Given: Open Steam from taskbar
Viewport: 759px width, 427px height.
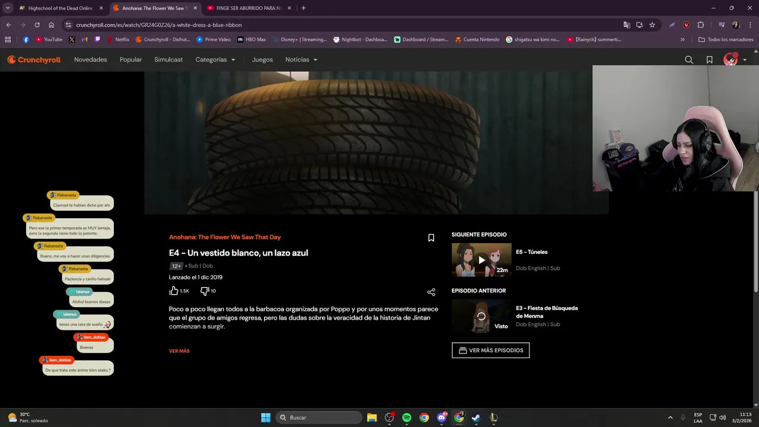Looking at the screenshot, I should coord(476,418).
